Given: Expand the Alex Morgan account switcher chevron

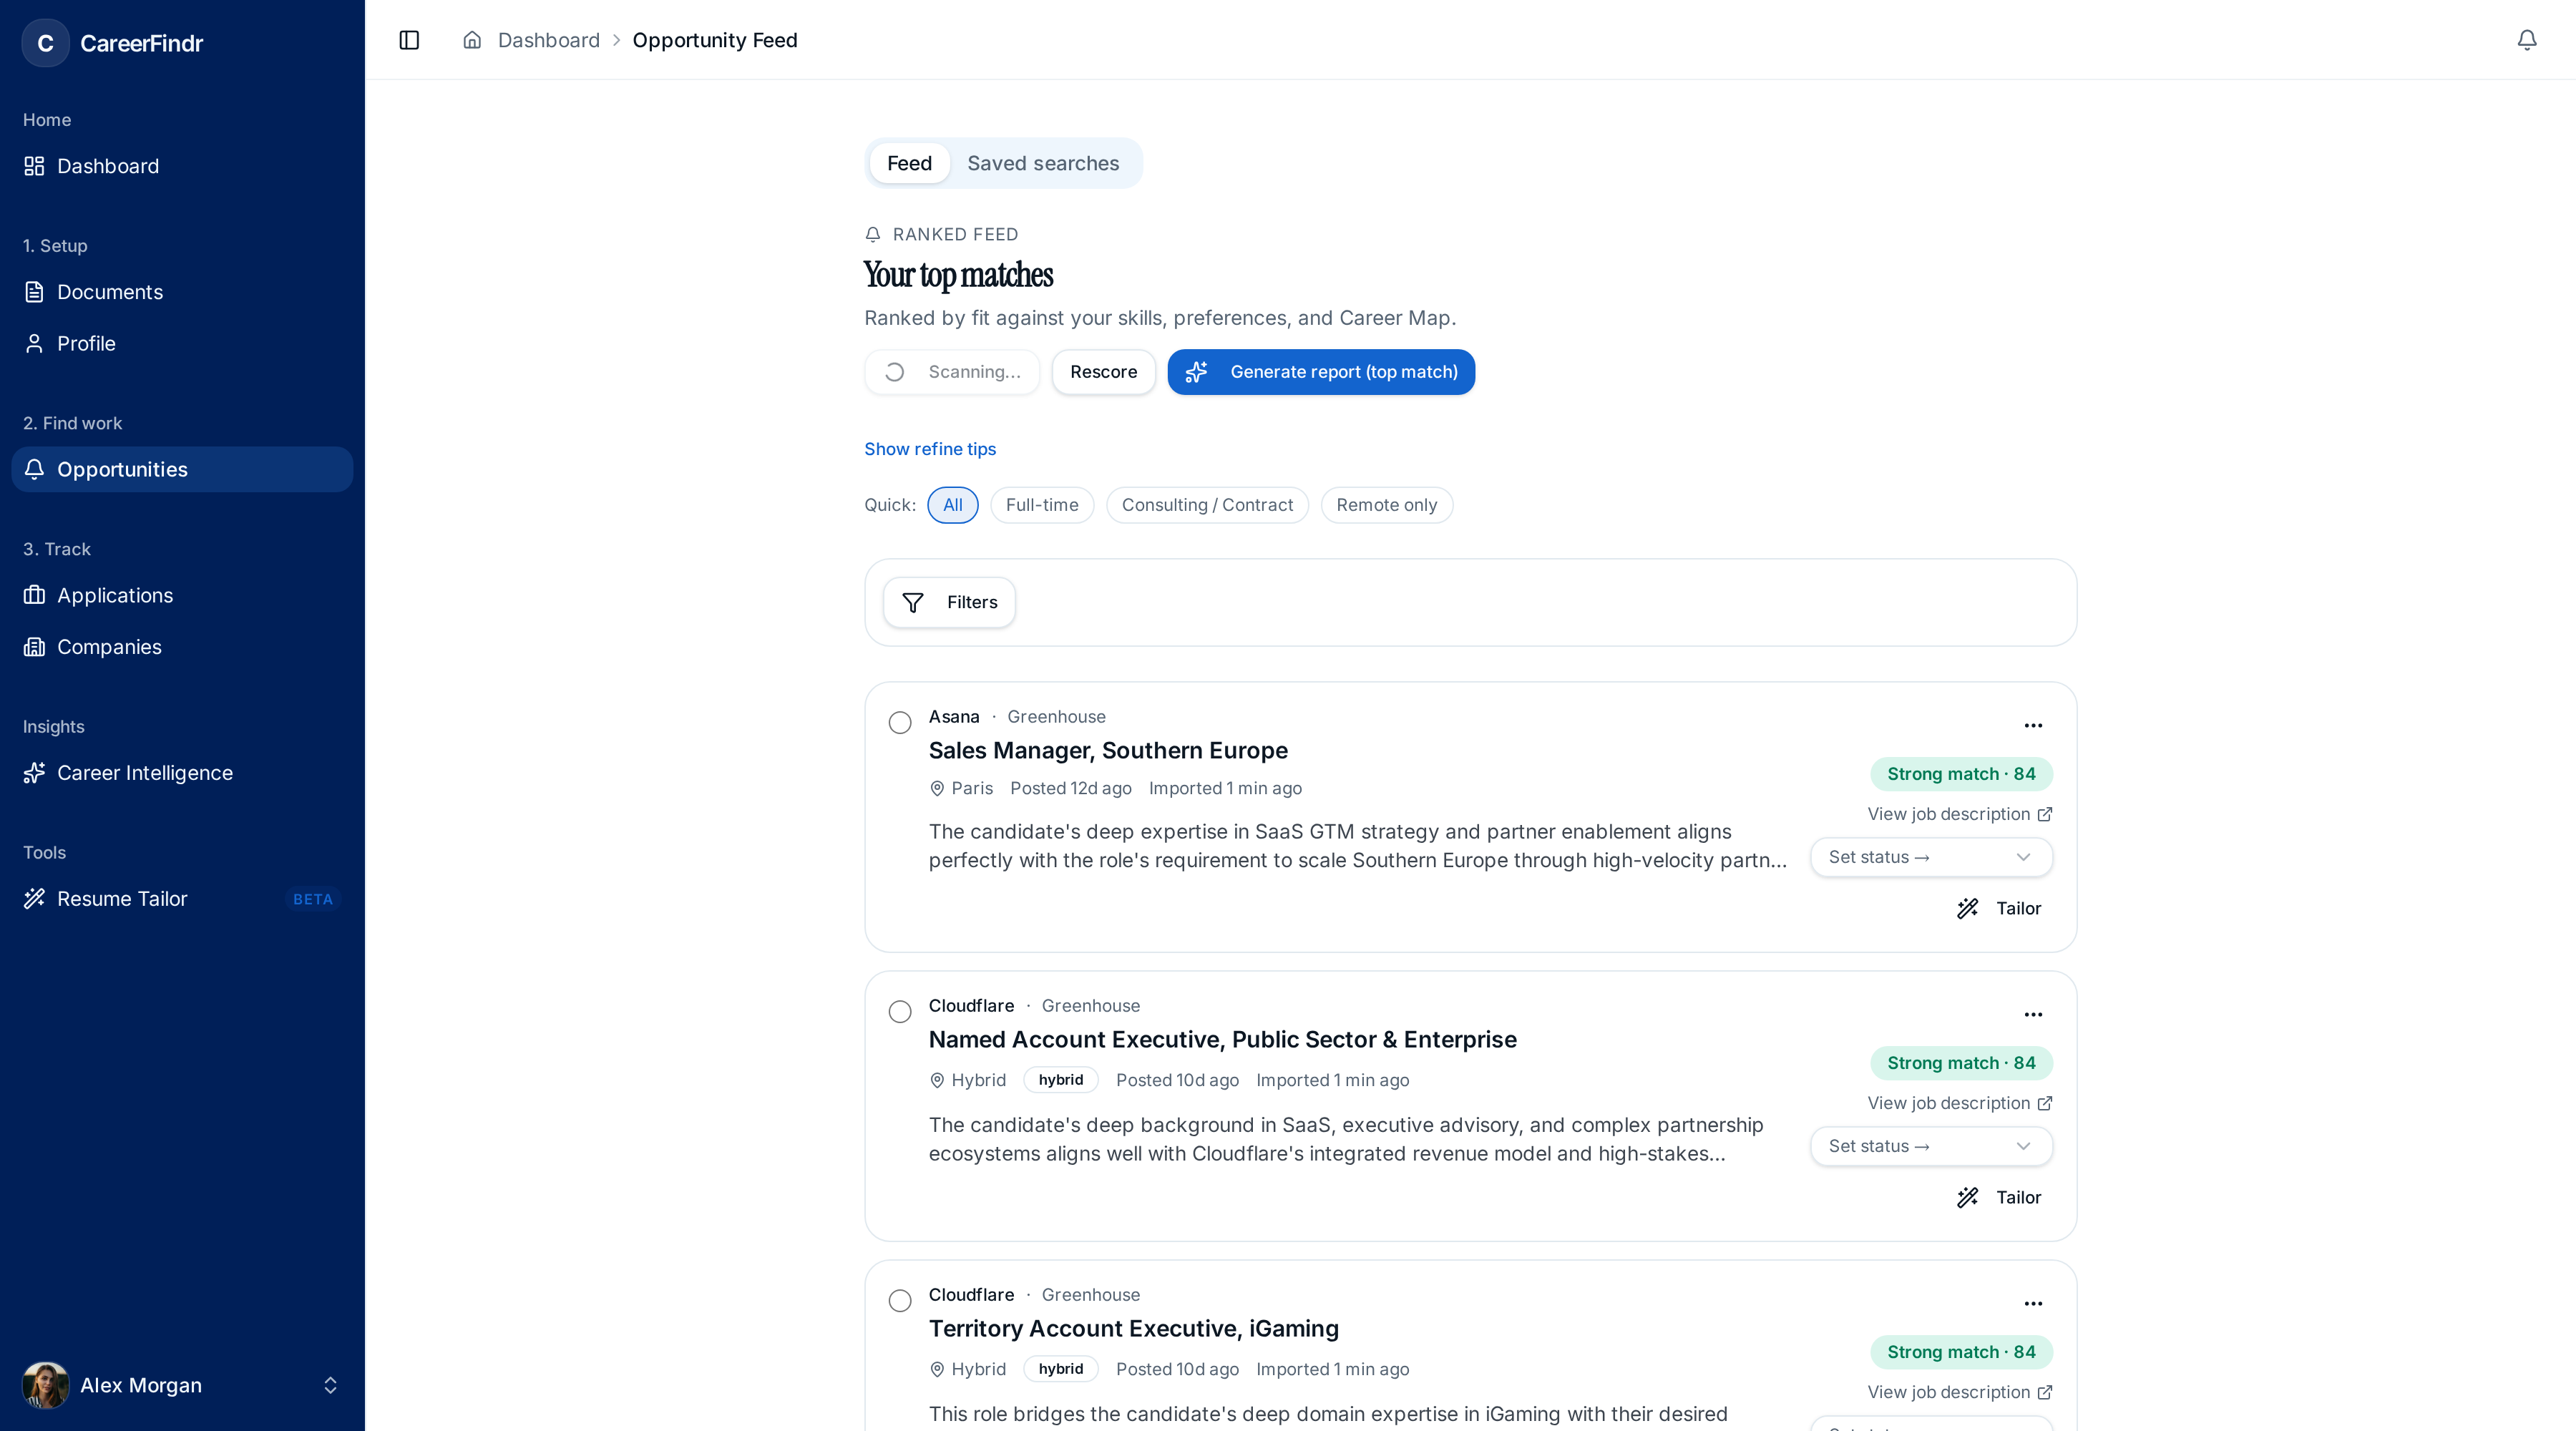Looking at the screenshot, I should (330, 1385).
